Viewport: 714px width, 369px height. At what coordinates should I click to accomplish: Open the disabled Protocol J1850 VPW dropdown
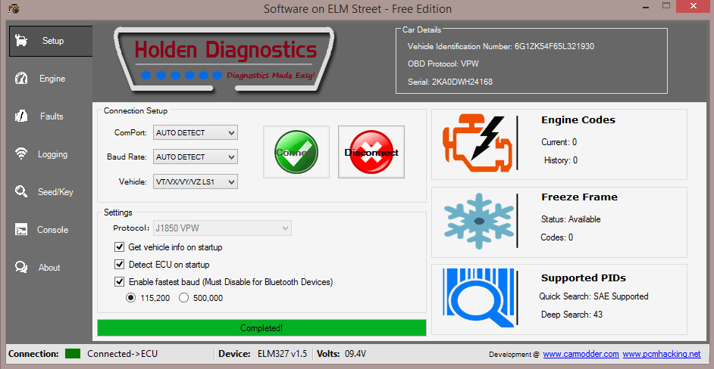(x=222, y=228)
